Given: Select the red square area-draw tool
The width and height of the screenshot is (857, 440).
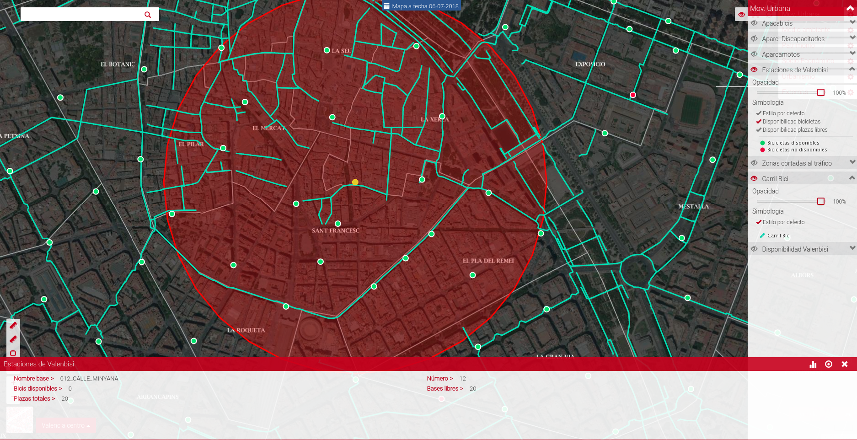Looking at the screenshot, I should (x=13, y=353).
